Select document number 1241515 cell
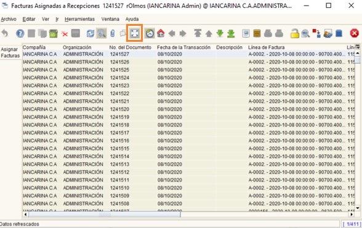The width and height of the screenshot is (362, 228). pyautogui.click(x=132, y=149)
